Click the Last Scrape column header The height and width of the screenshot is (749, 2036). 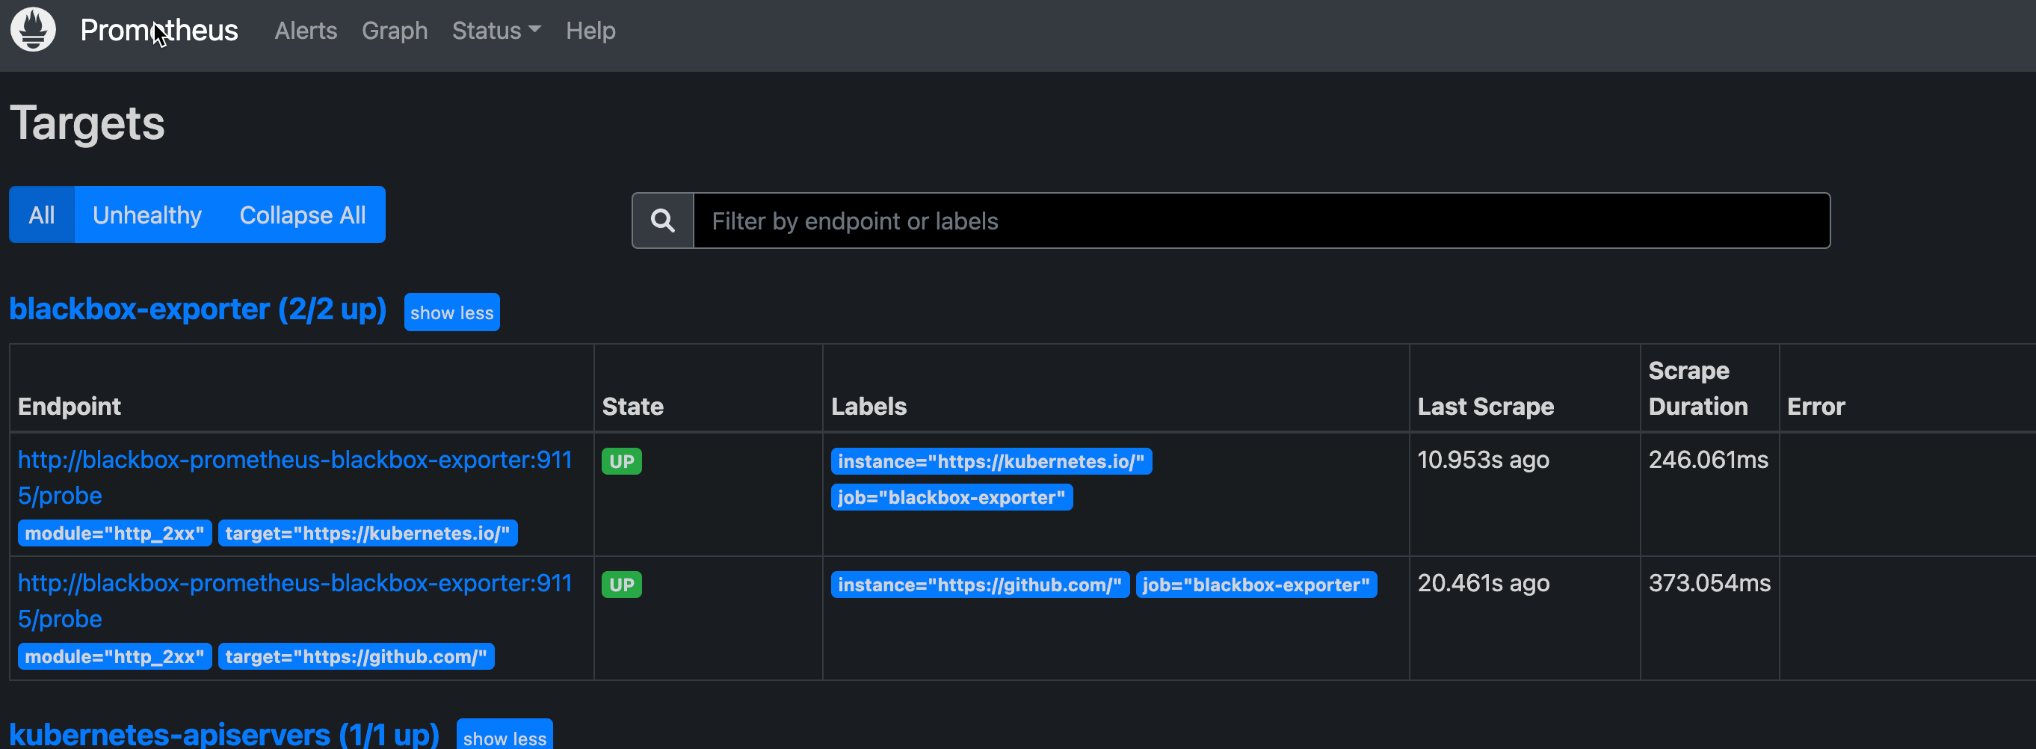pos(1485,406)
